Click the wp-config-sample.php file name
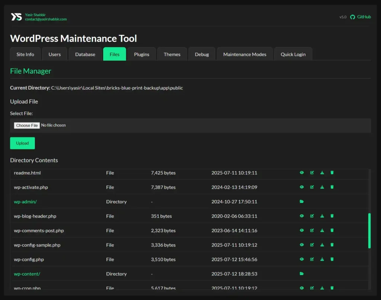The image size is (381, 300). [x=37, y=245]
